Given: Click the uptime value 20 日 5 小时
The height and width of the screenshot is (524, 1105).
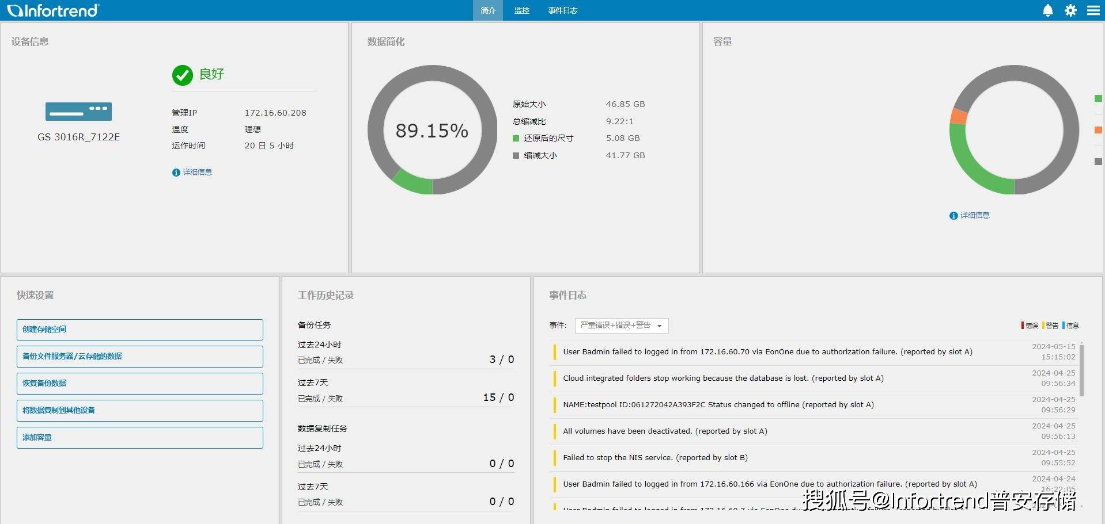Looking at the screenshot, I should click(269, 146).
